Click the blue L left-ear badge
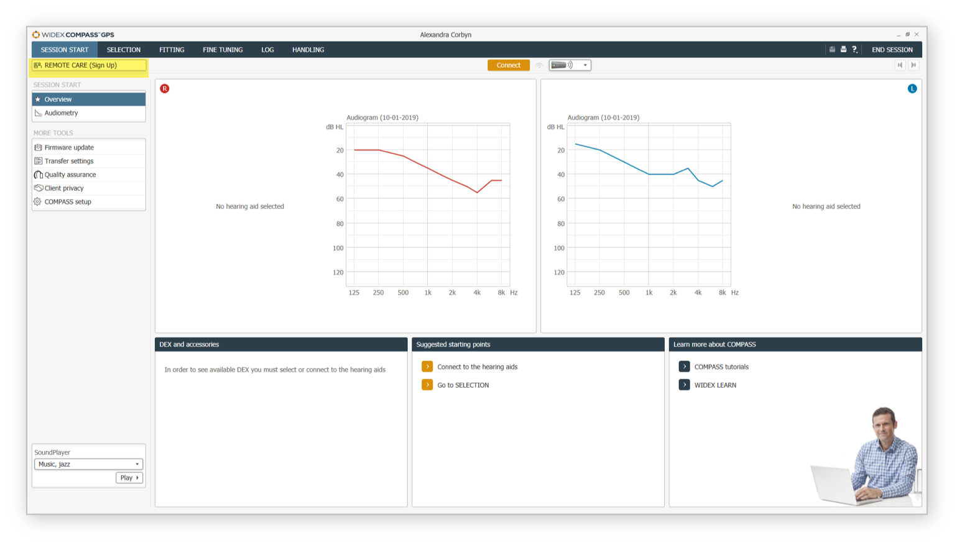Image resolution: width=957 pixels, height=545 pixels. pos(912,89)
